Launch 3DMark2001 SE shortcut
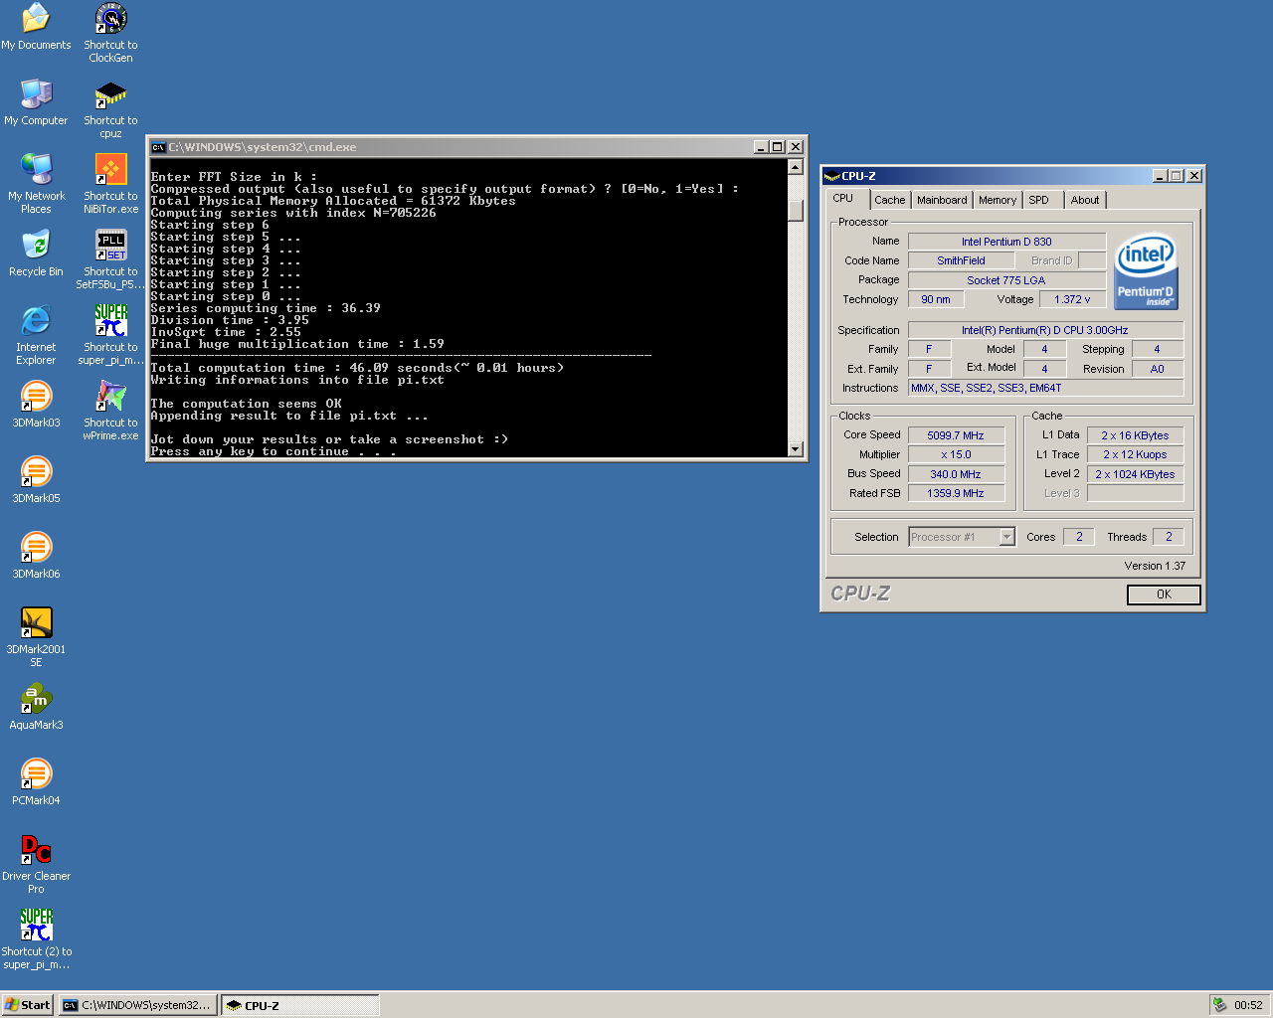This screenshot has width=1273, height=1018. pyautogui.click(x=36, y=637)
